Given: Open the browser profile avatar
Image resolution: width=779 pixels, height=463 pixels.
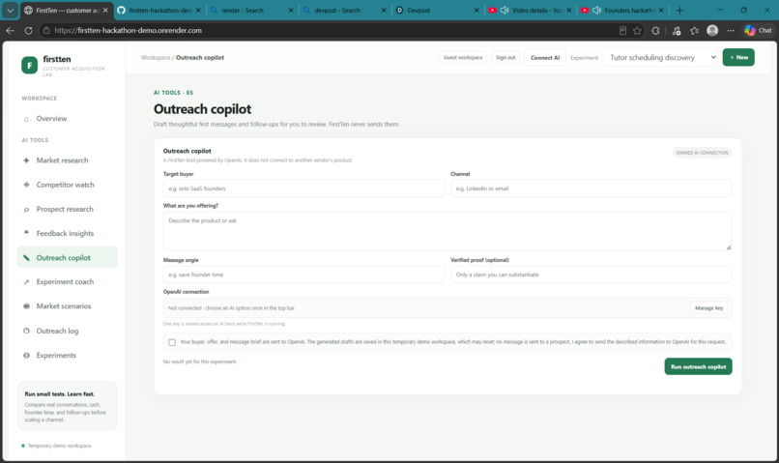Looking at the screenshot, I should (712, 31).
